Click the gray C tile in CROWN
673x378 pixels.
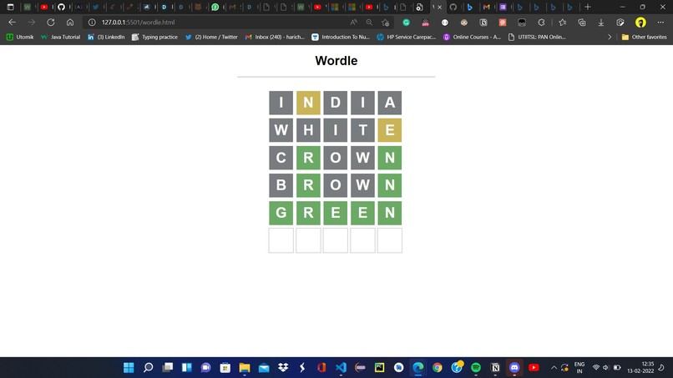[281, 158]
